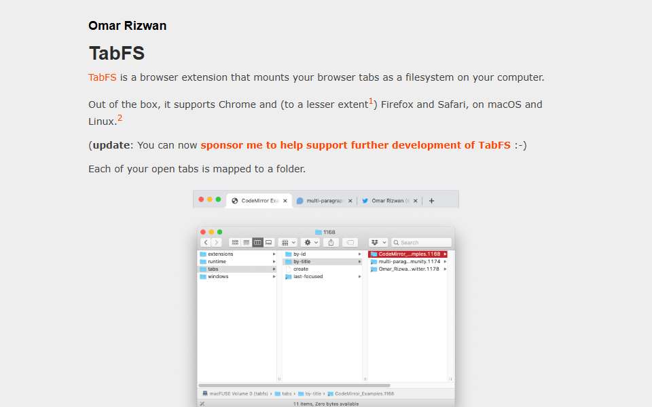Switch to the Omar Rizwan Twitter tab
The image size is (652, 407).
[386, 201]
